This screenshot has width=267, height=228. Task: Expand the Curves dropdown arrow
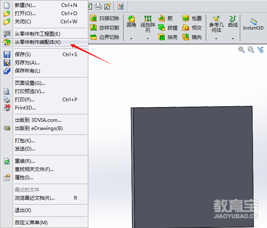pyautogui.click(x=232, y=39)
